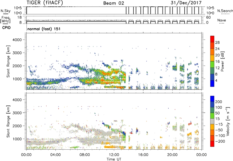Viewport: 233px width, 161px height.
Task: Click the CPID label
Action: coord(6,28)
